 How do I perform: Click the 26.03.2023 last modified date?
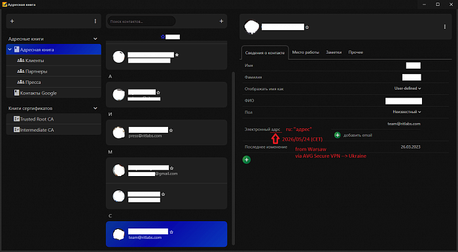tap(410, 147)
